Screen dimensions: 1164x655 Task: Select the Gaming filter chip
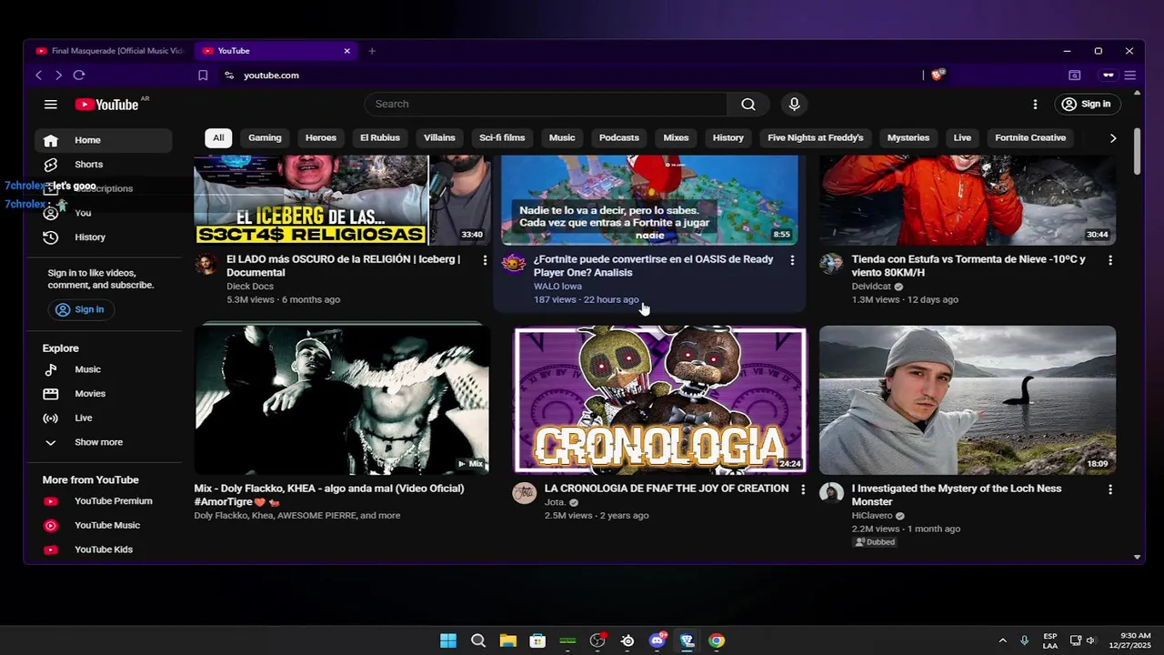265,137
